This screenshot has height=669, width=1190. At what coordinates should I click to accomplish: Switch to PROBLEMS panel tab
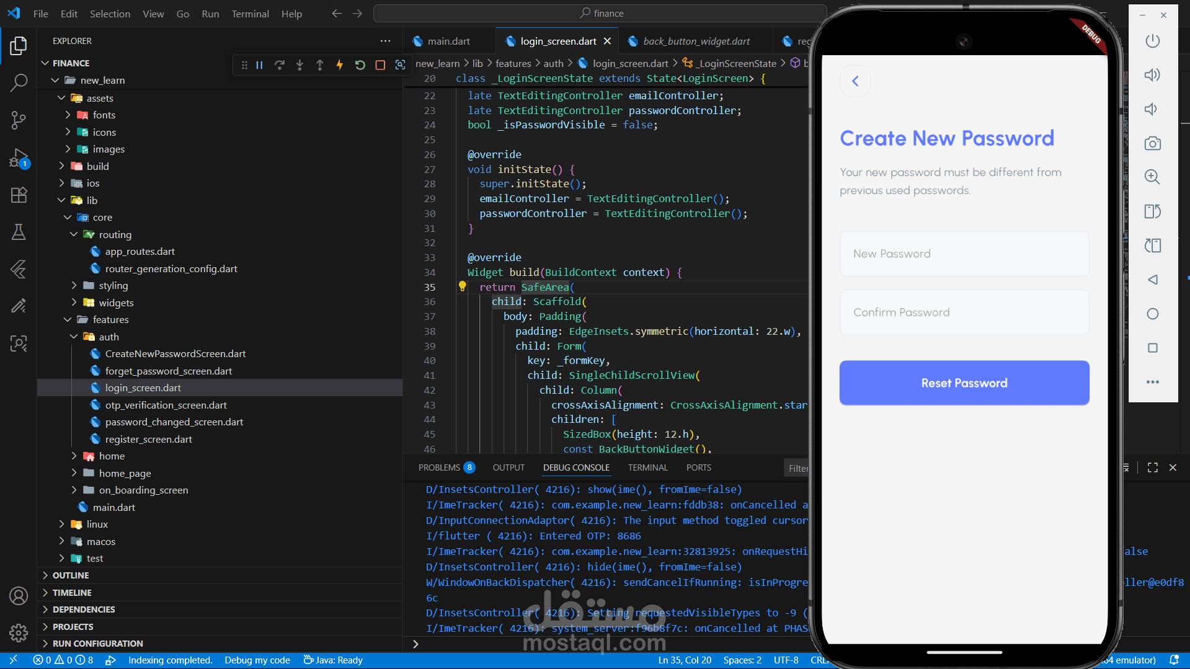tap(446, 467)
